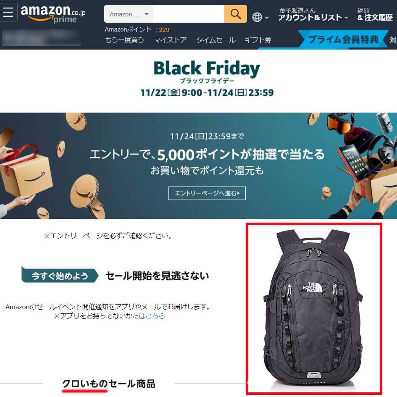Click the Amazonポイント 229 balance
The image size is (397, 397).
[137, 30]
